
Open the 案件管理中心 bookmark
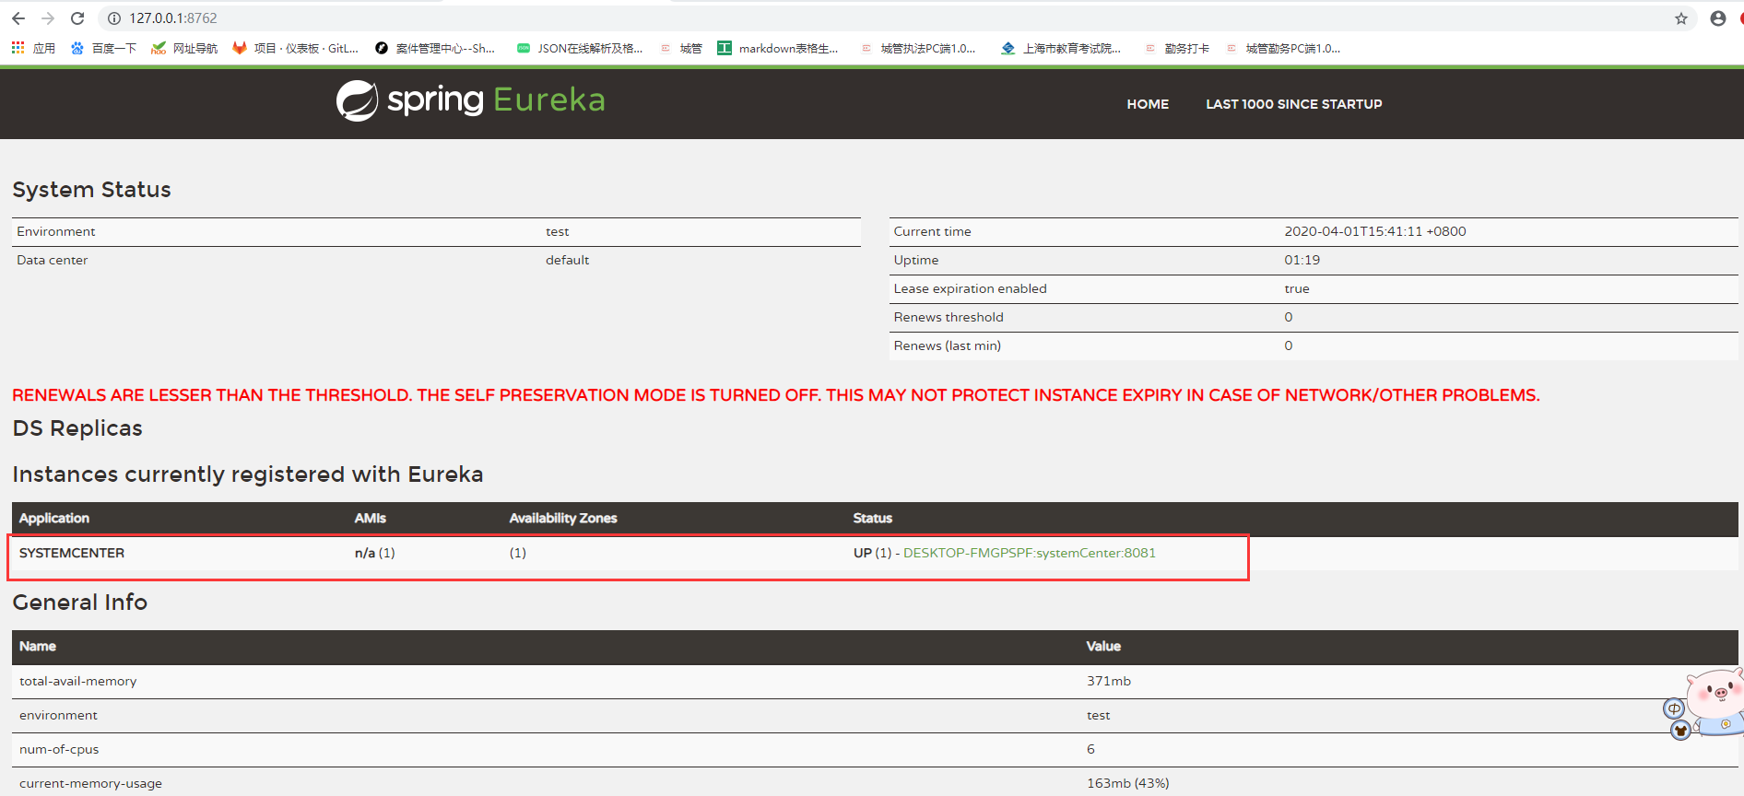pos(435,48)
